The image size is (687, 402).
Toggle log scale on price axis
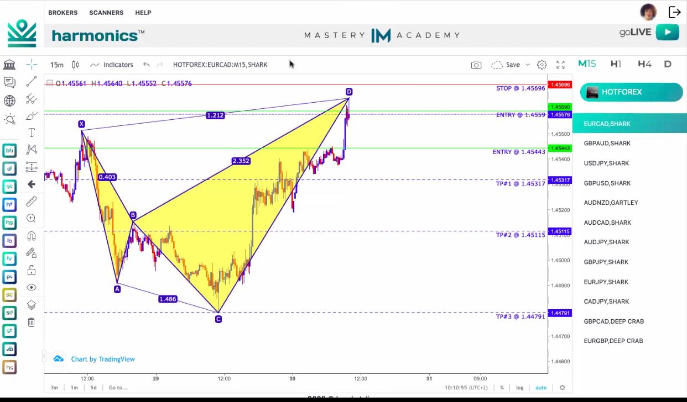[520, 388]
